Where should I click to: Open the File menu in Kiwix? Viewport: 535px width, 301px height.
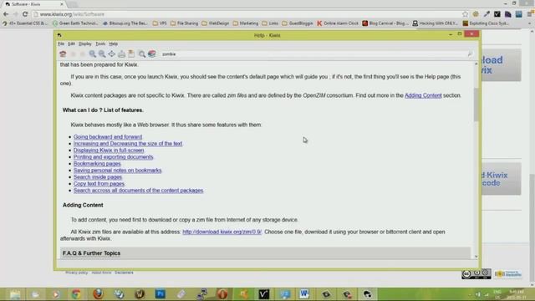point(61,43)
